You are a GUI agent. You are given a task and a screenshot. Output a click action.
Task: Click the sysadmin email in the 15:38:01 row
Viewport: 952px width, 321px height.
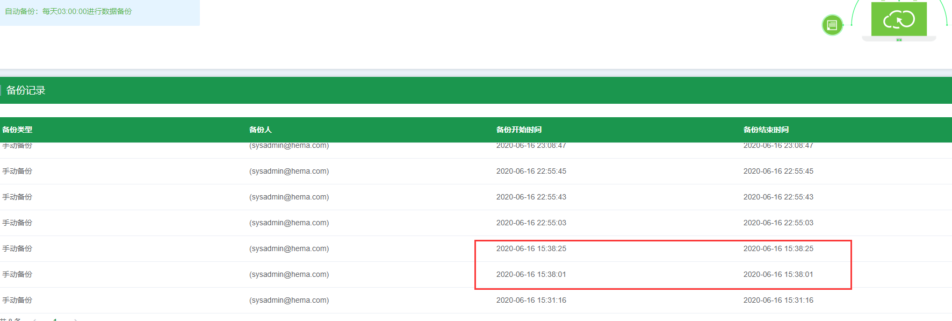click(x=289, y=274)
